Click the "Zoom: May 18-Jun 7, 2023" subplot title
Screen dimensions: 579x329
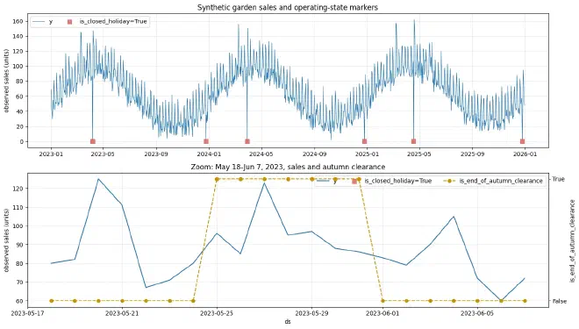[288, 167]
